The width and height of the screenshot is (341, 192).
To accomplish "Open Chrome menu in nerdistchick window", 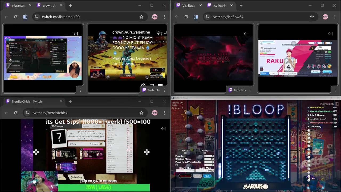I will [164, 113].
